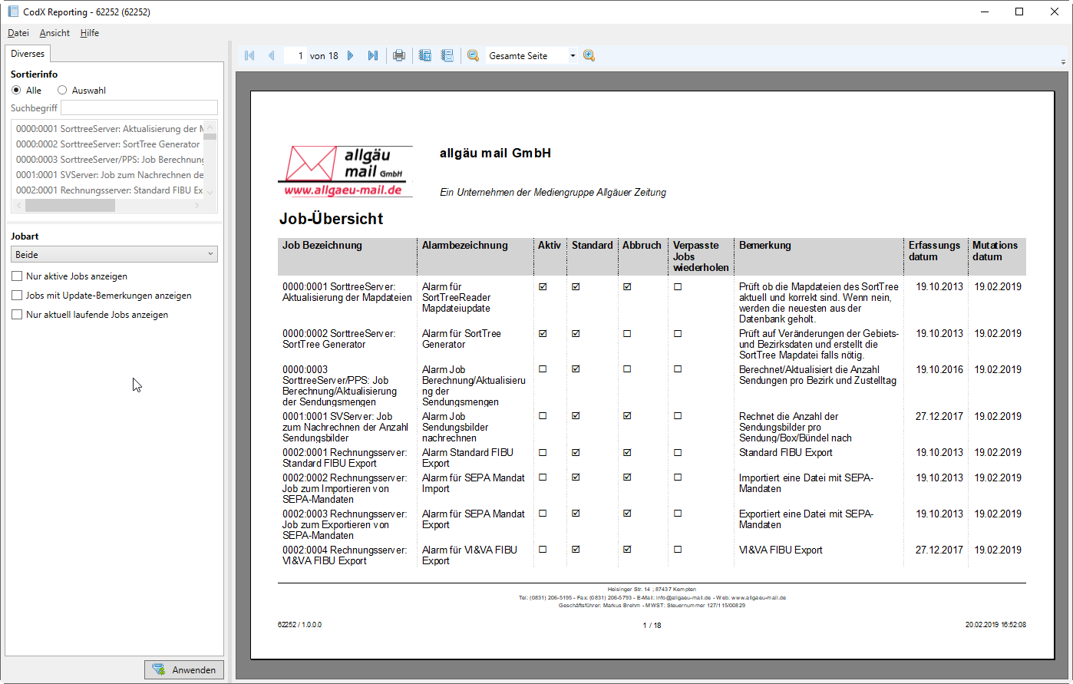Viewport: 1073px width, 684px height.
Task: Click the footer timestamp 20.02.2019 16:52:08
Action: [x=995, y=625]
